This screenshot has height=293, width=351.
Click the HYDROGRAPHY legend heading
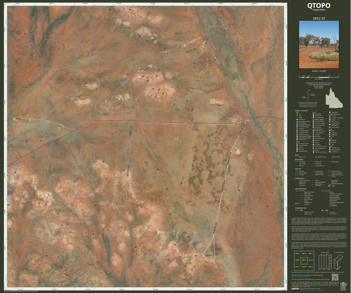pos(300,179)
